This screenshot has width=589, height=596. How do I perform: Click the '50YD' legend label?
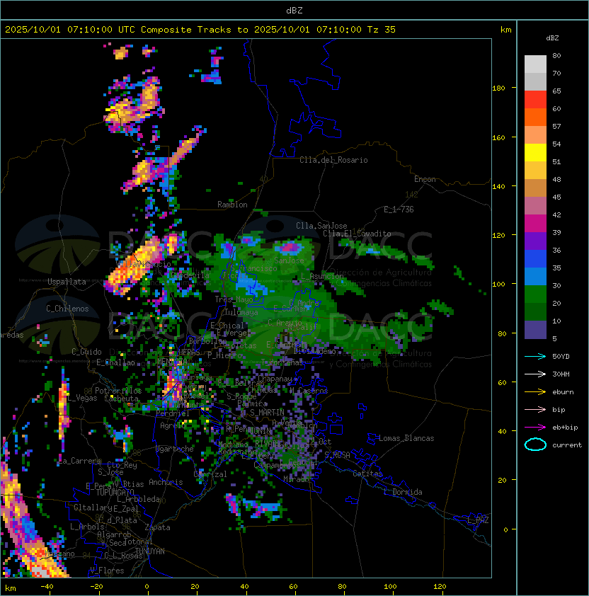[x=561, y=357]
